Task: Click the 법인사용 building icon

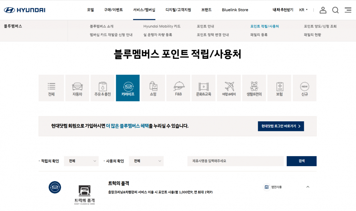Action: tap(267, 187)
